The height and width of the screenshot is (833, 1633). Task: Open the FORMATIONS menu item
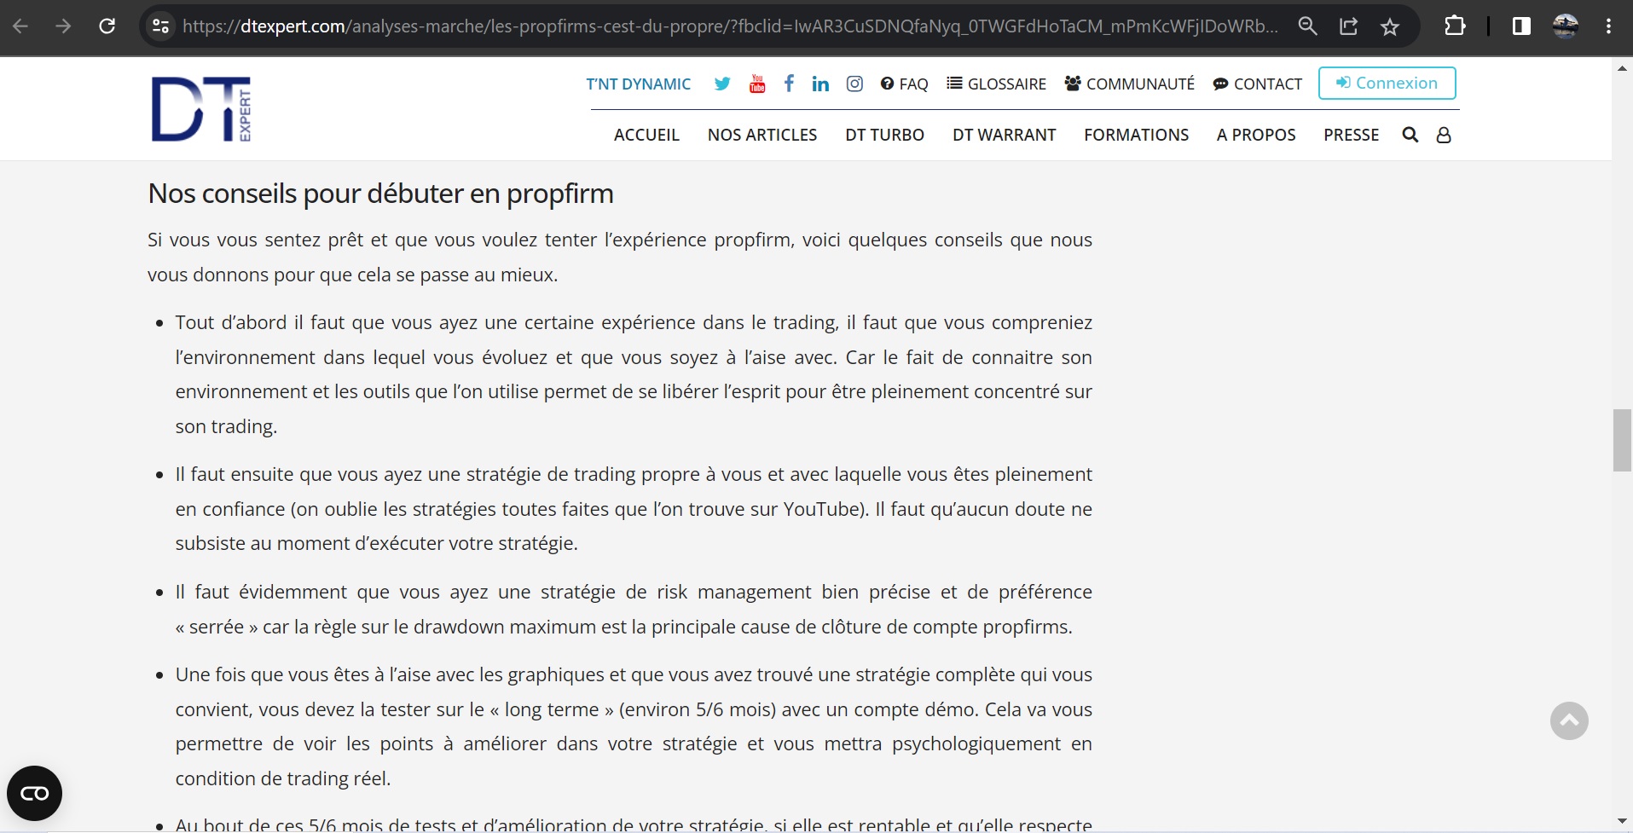pos(1136,135)
